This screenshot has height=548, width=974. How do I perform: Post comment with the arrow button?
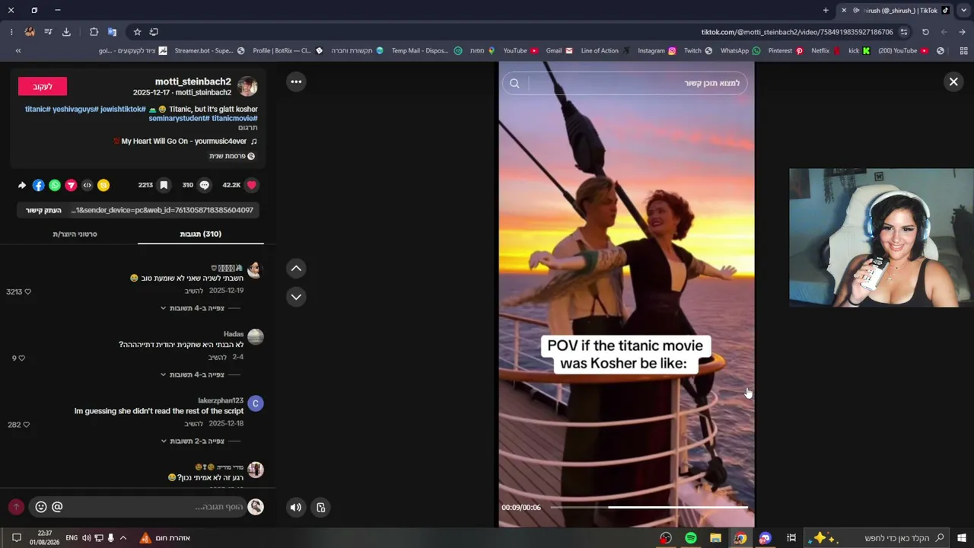[16, 507]
